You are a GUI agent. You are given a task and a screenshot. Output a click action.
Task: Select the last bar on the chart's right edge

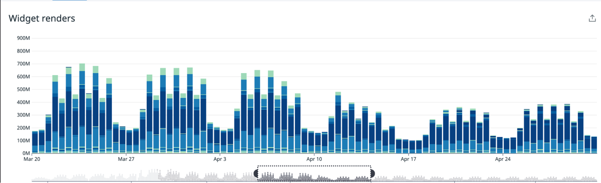point(594,145)
